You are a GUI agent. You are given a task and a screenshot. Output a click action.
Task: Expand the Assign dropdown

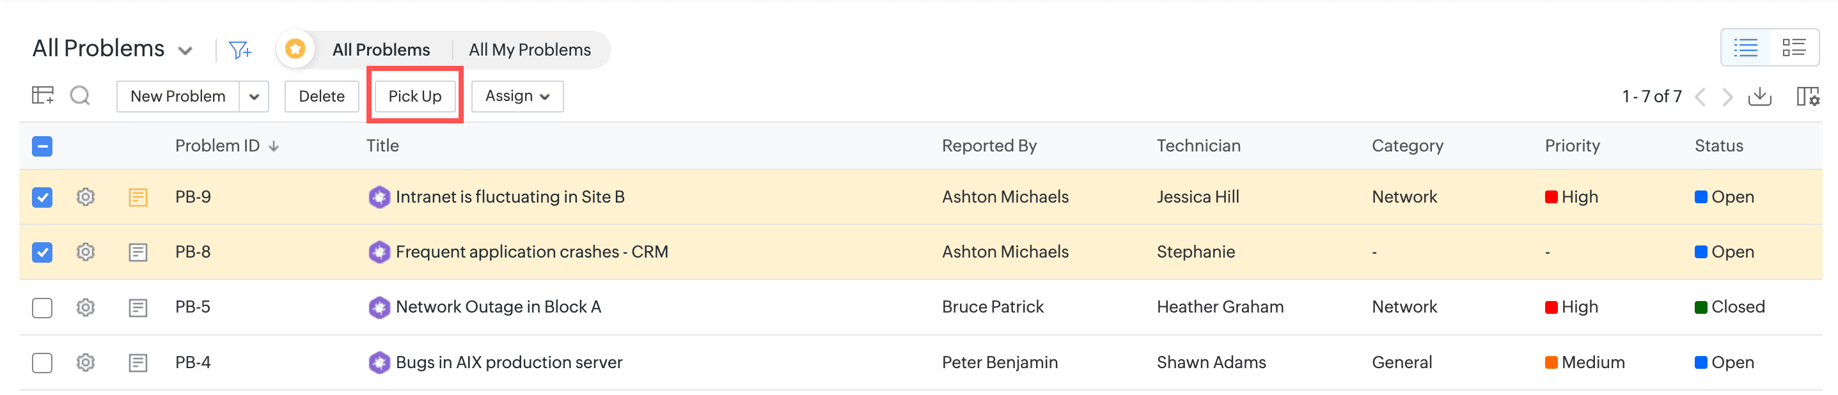(x=517, y=97)
